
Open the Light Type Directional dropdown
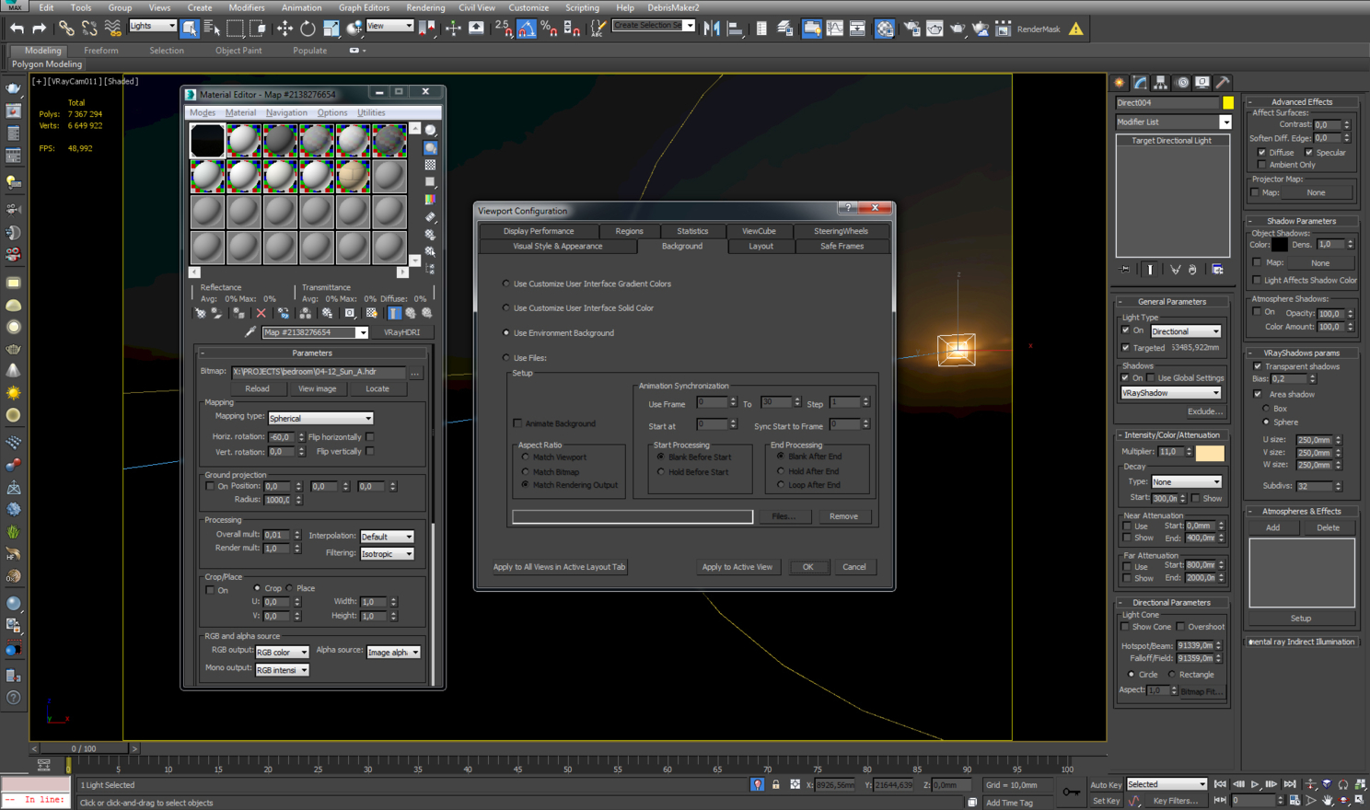[1185, 331]
